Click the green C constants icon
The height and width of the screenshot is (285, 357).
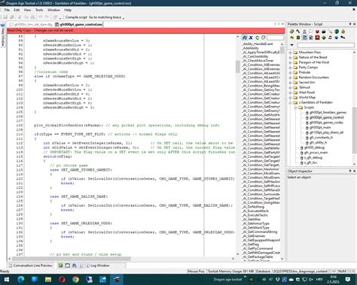[257, 38]
